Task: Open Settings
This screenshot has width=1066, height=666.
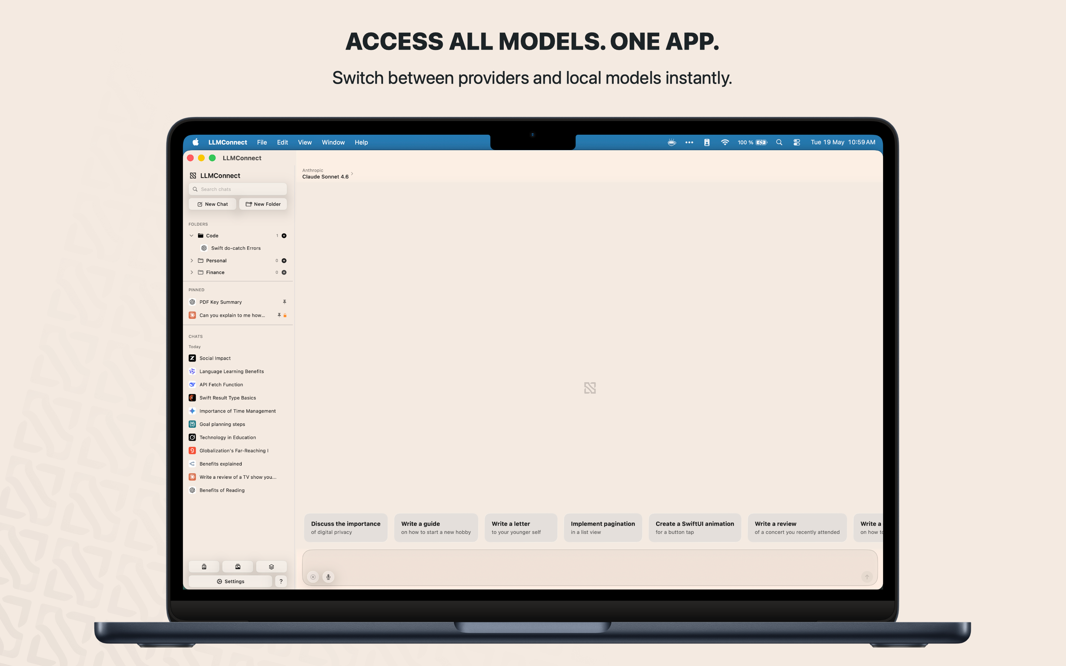Action: coord(230,581)
